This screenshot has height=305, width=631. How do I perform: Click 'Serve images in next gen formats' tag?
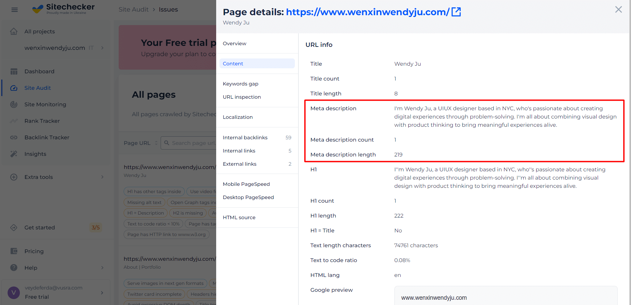(165, 283)
